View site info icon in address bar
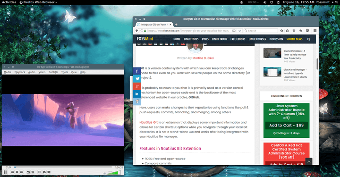The width and height of the screenshot is (340, 177). coord(142,31)
